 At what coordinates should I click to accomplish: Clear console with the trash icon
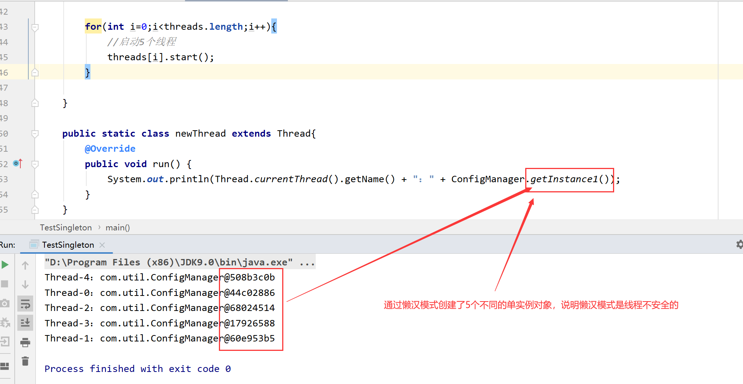click(25, 361)
